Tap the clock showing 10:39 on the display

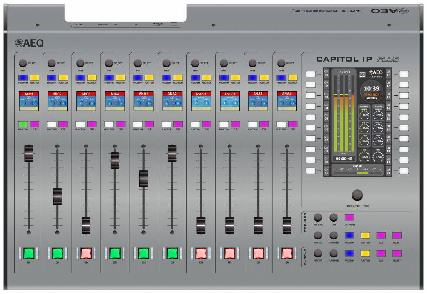pos(372,88)
